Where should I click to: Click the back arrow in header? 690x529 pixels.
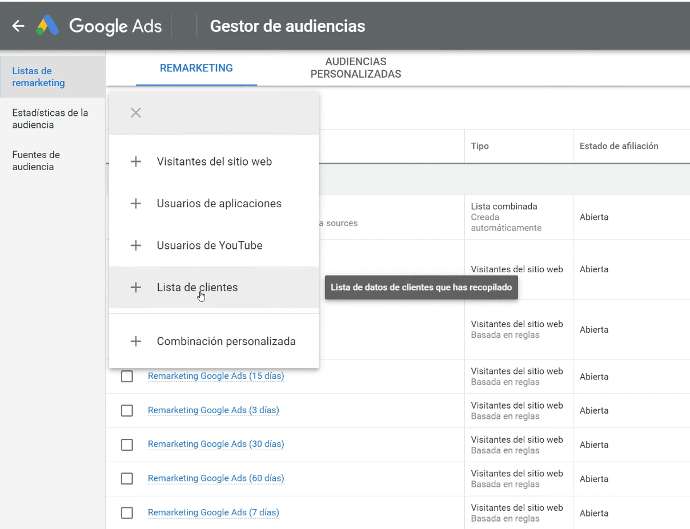pyautogui.click(x=18, y=26)
